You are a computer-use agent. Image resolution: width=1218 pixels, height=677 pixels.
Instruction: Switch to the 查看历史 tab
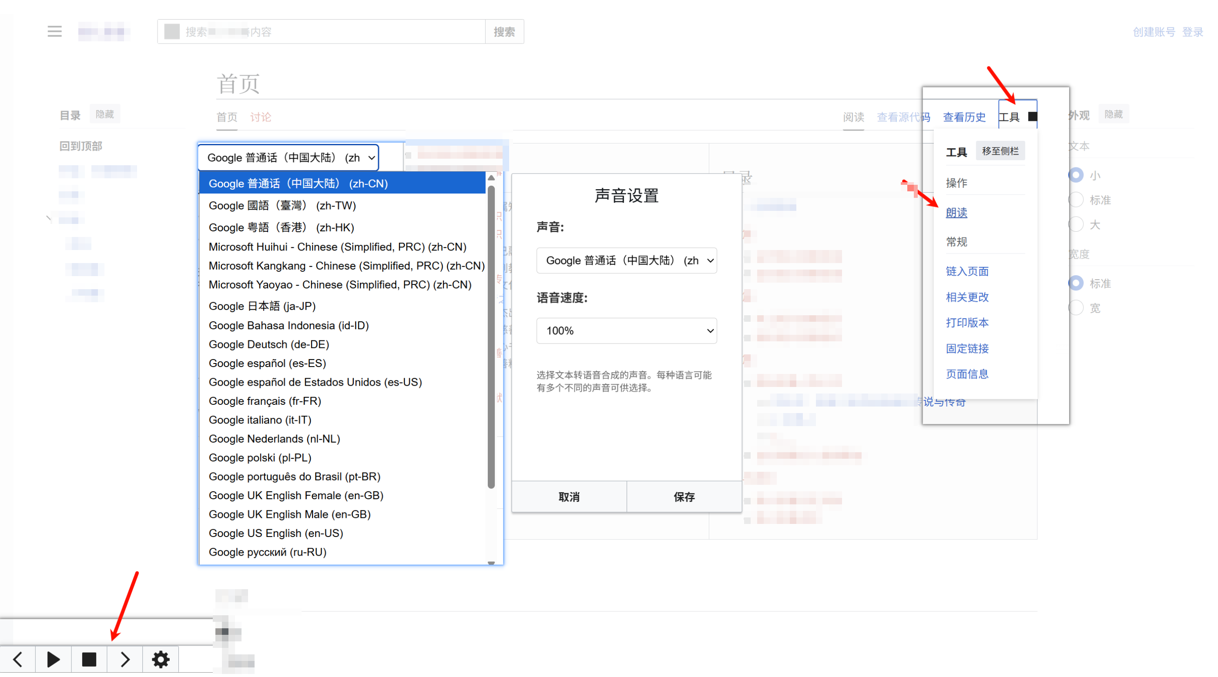[964, 117]
